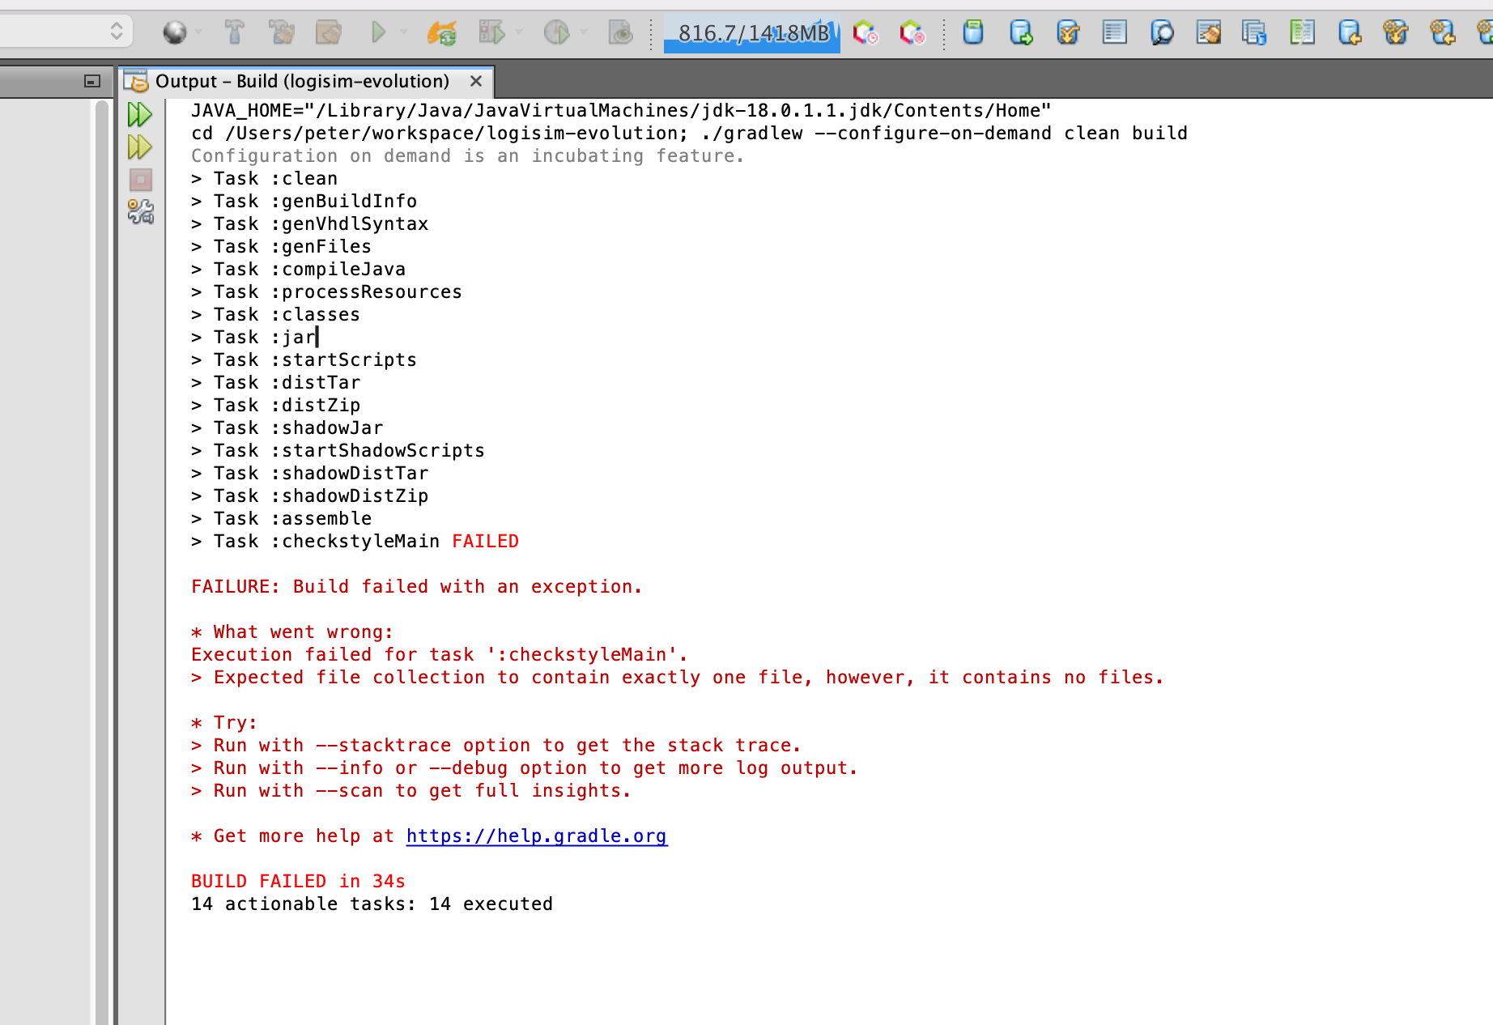Rerun with different parameters in Output sidebar

139,147
